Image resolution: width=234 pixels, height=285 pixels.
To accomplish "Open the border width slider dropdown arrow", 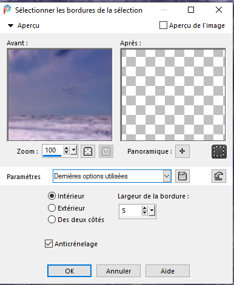I will click(152, 211).
